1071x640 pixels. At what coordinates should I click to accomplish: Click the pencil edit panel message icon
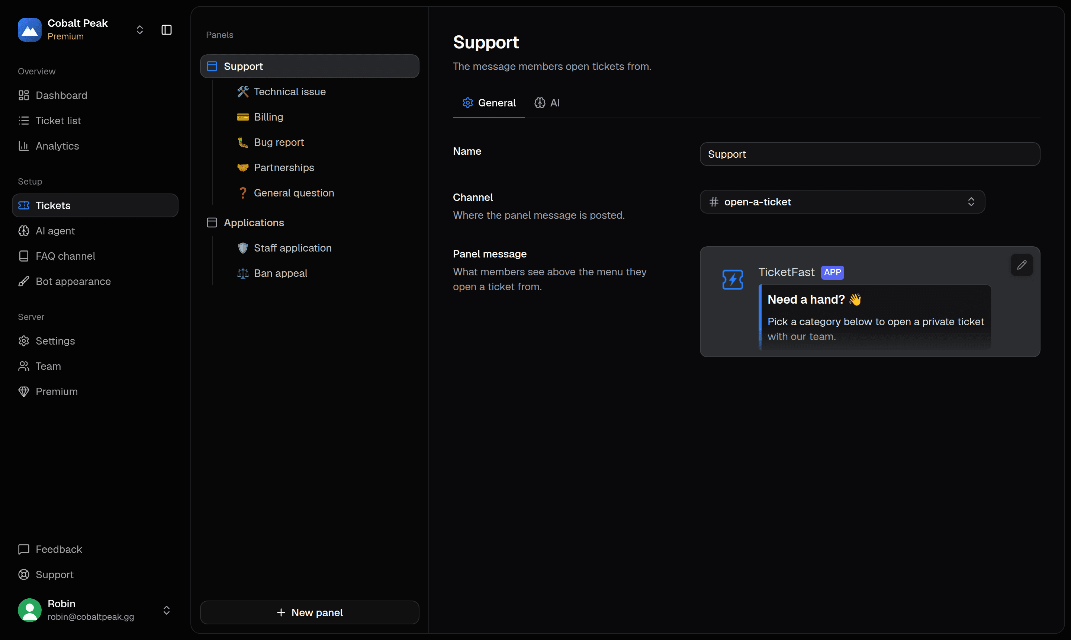coord(1022,265)
